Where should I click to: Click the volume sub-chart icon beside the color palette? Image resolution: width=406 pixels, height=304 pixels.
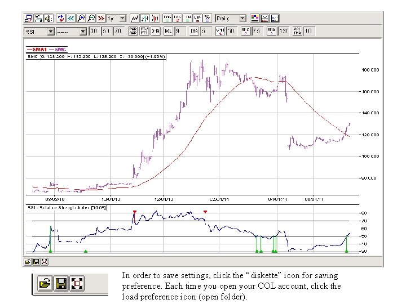(x=264, y=19)
